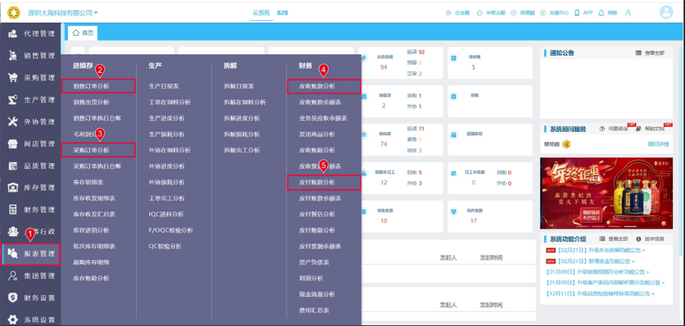Open 版本信息 in 系统功能介绍 panel

point(650,239)
